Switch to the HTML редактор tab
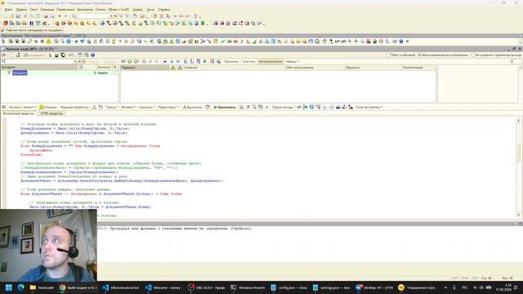 51,114
